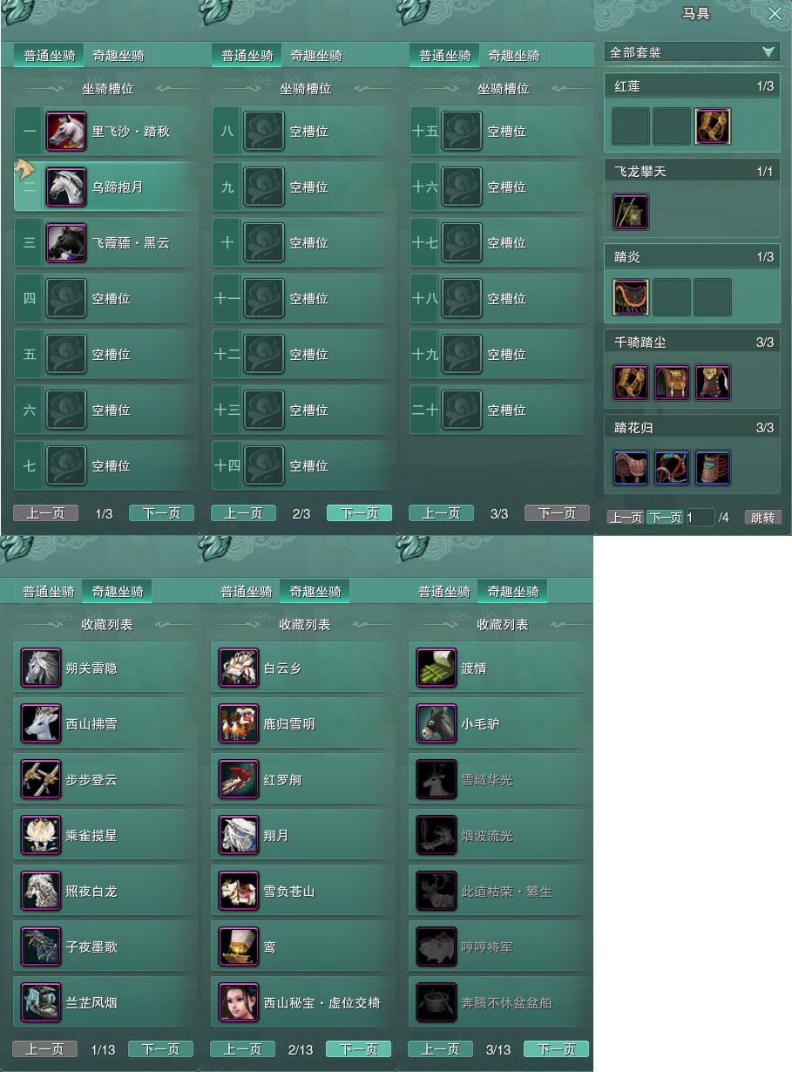Open the 小毛驴 donkey mount icon
This screenshot has height=1072, width=792.
(437, 724)
